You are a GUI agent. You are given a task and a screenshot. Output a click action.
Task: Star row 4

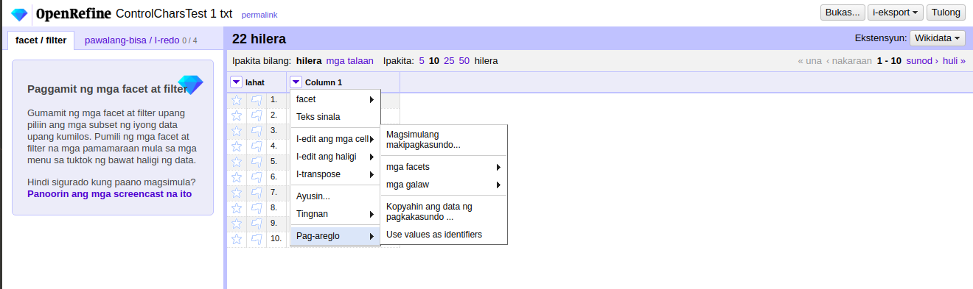pos(237,146)
